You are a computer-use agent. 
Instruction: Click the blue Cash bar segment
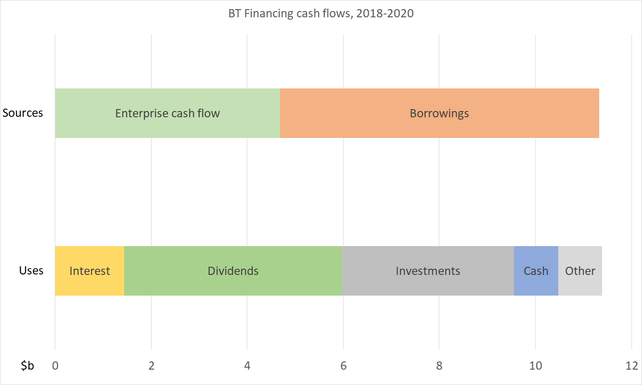pos(536,271)
